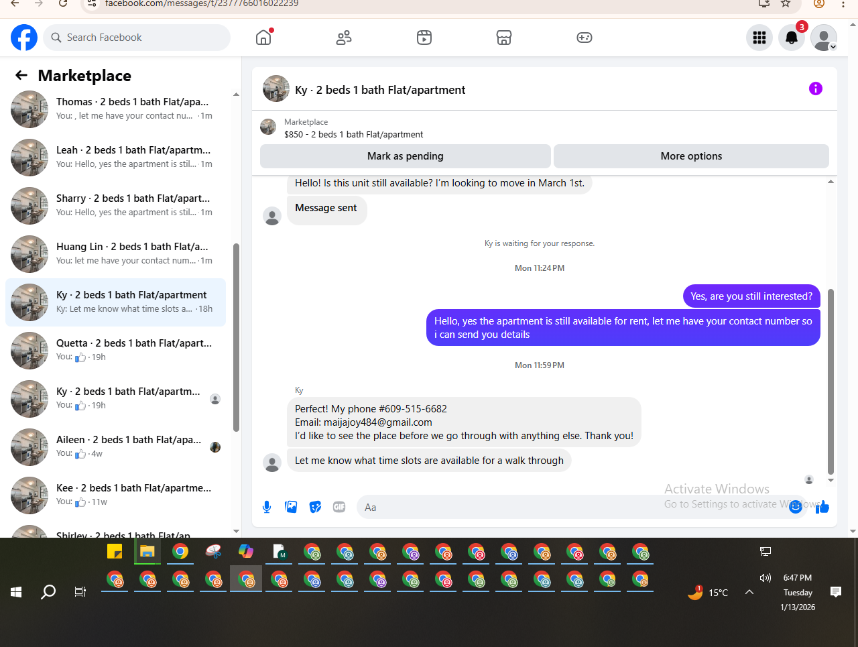Click the voice clip microphone icon
Image resolution: width=858 pixels, height=647 pixels.
click(267, 507)
